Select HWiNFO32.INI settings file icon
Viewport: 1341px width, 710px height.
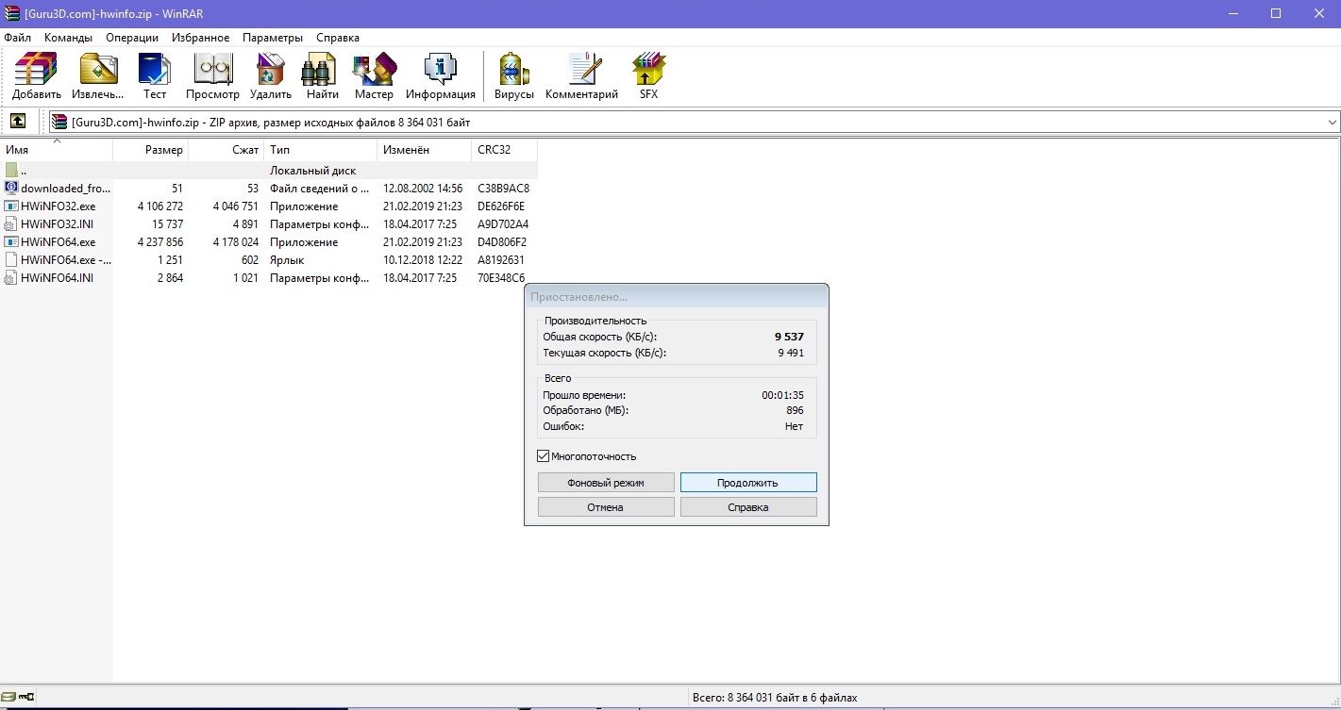coord(11,224)
